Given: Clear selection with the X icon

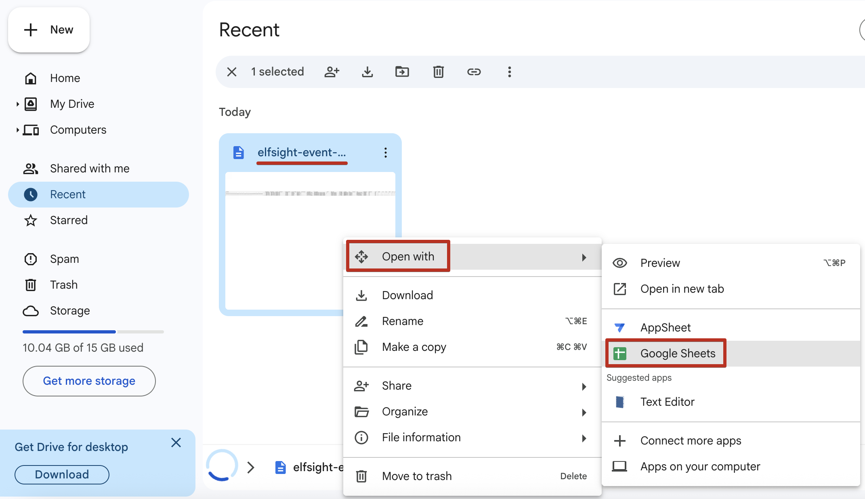Looking at the screenshot, I should pyautogui.click(x=232, y=72).
